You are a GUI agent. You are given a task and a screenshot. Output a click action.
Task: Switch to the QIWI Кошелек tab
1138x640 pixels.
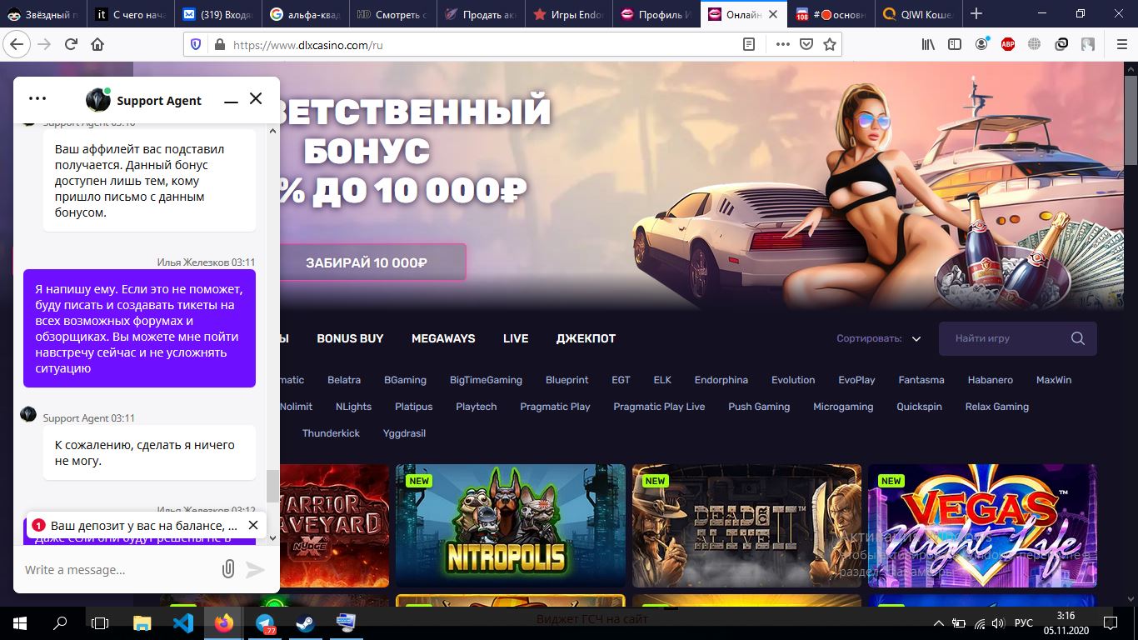[x=917, y=14]
